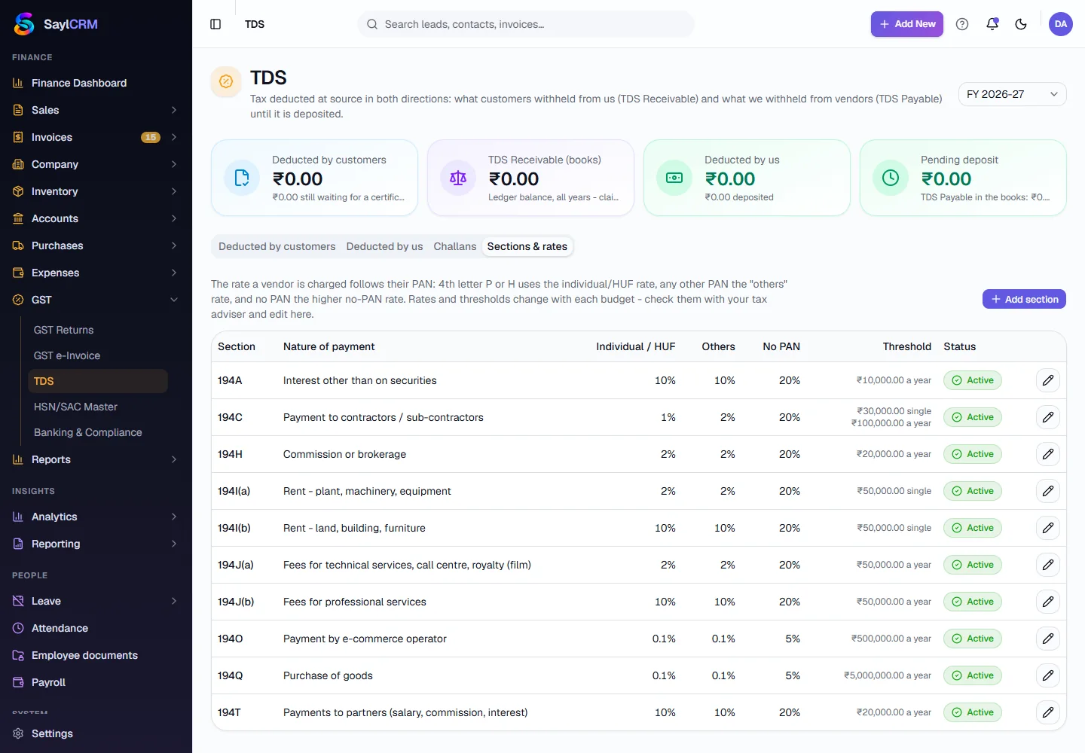Expand the Inventory section

click(96, 191)
